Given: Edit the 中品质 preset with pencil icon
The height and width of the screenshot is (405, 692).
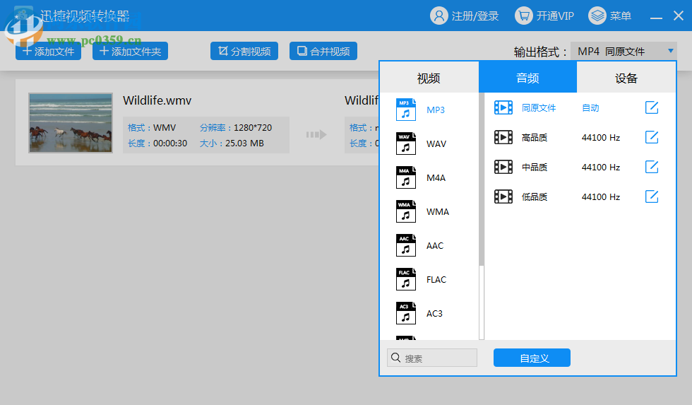Looking at the screenshot, I should pyautogui.click(x=652, y=167).
